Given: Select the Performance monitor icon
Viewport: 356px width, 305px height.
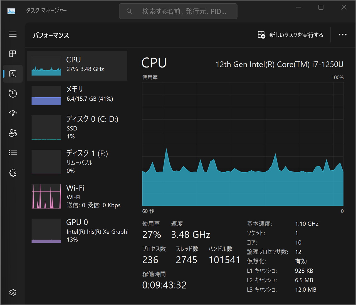Looking at the screenshot, I should pyautogui.click(x=13, y=74).
